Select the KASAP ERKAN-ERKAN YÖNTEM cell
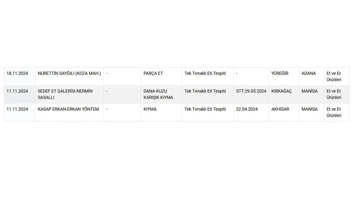351x197 pixels. click(x=68, y=109)
